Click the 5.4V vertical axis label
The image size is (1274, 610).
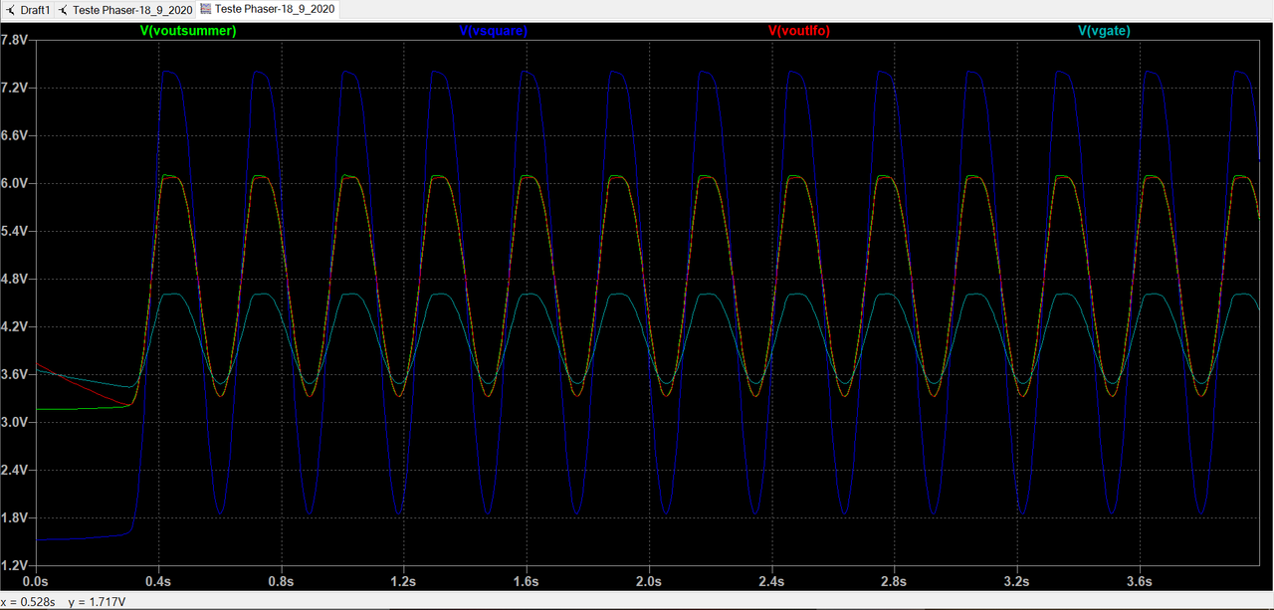pos(15,231)
